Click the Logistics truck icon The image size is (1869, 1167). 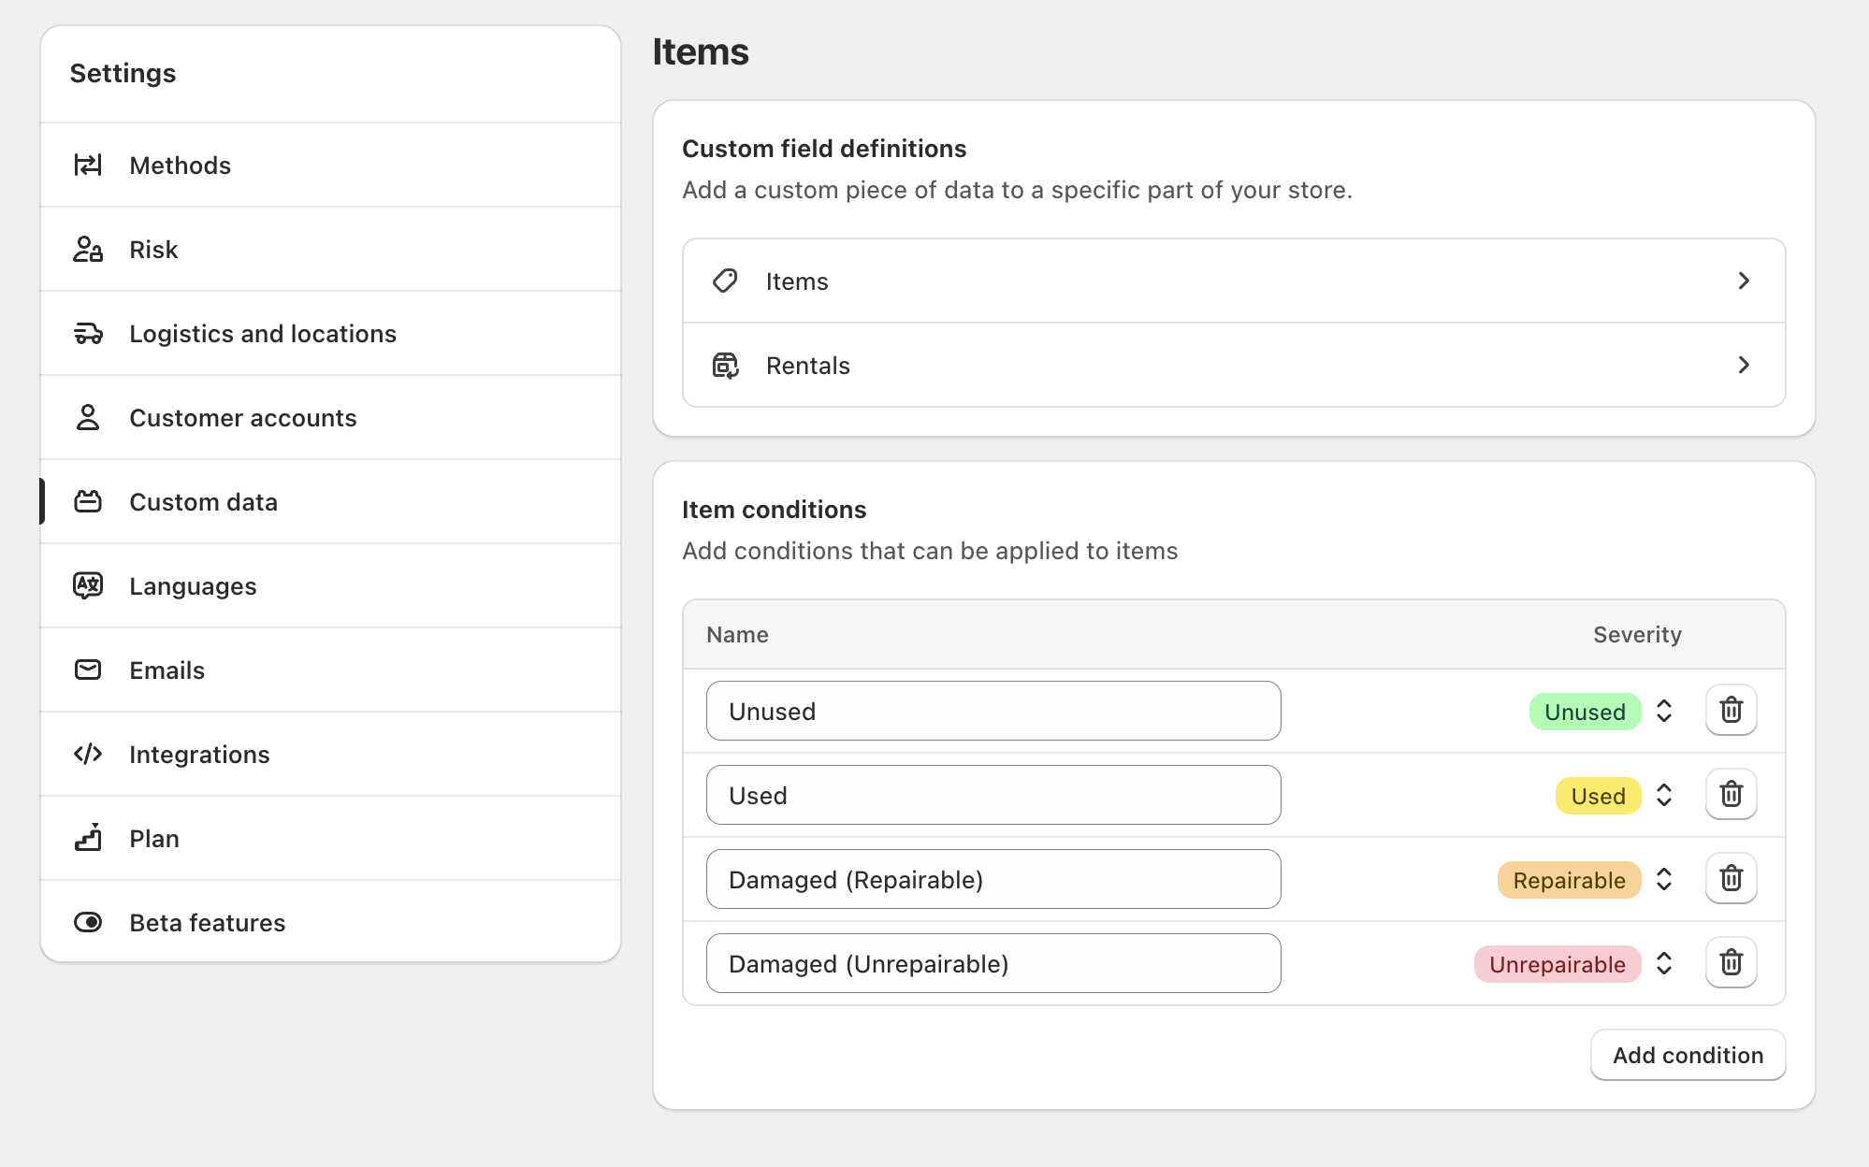88,334
